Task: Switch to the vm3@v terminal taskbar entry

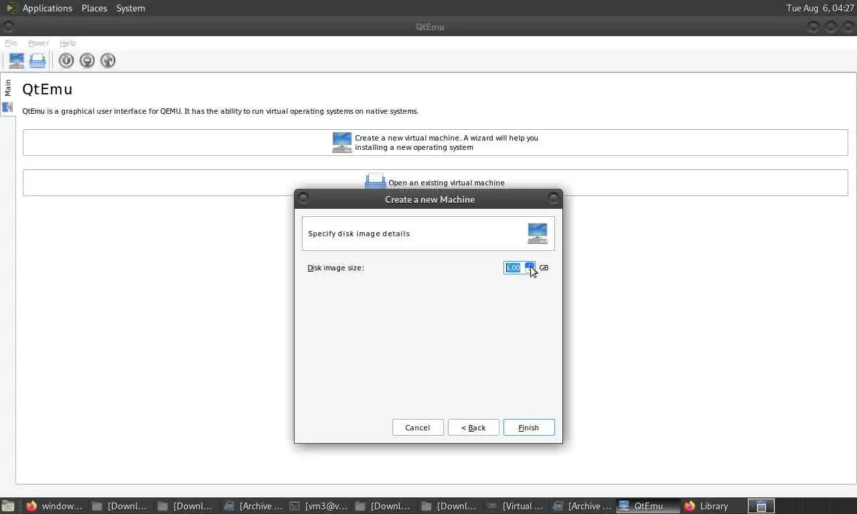Action: pyautogui.click(x=319, y=506)
